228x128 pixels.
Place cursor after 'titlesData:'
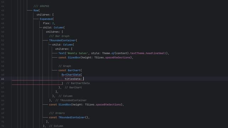pos(83,79)
